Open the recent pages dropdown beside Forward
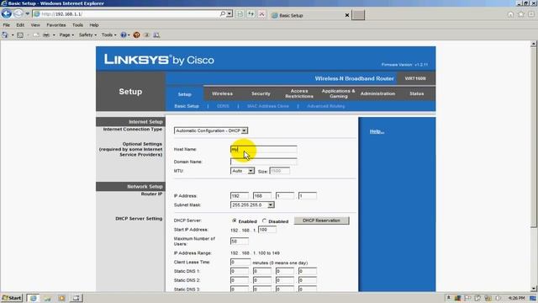538x303 pixels. [x=28, y=13]
